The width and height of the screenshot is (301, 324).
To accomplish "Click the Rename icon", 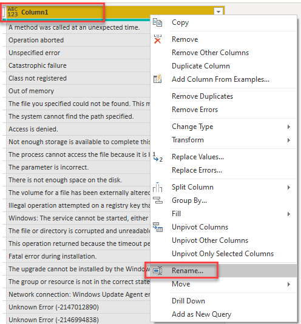I will [158, 271].
